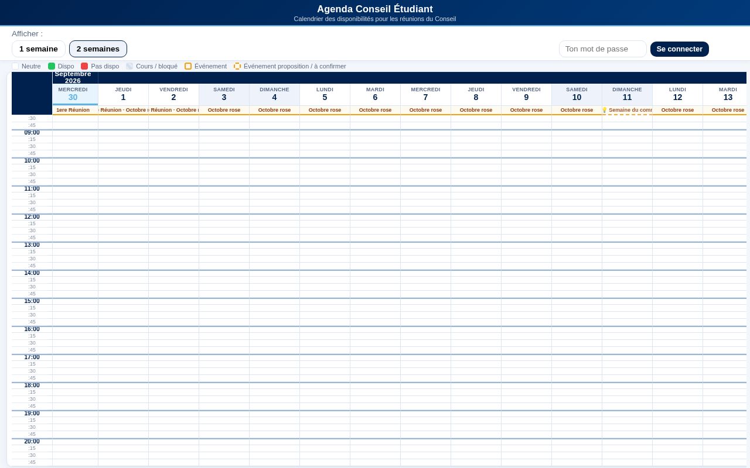Switch view to 1 semaine

[x=39, y=49]
